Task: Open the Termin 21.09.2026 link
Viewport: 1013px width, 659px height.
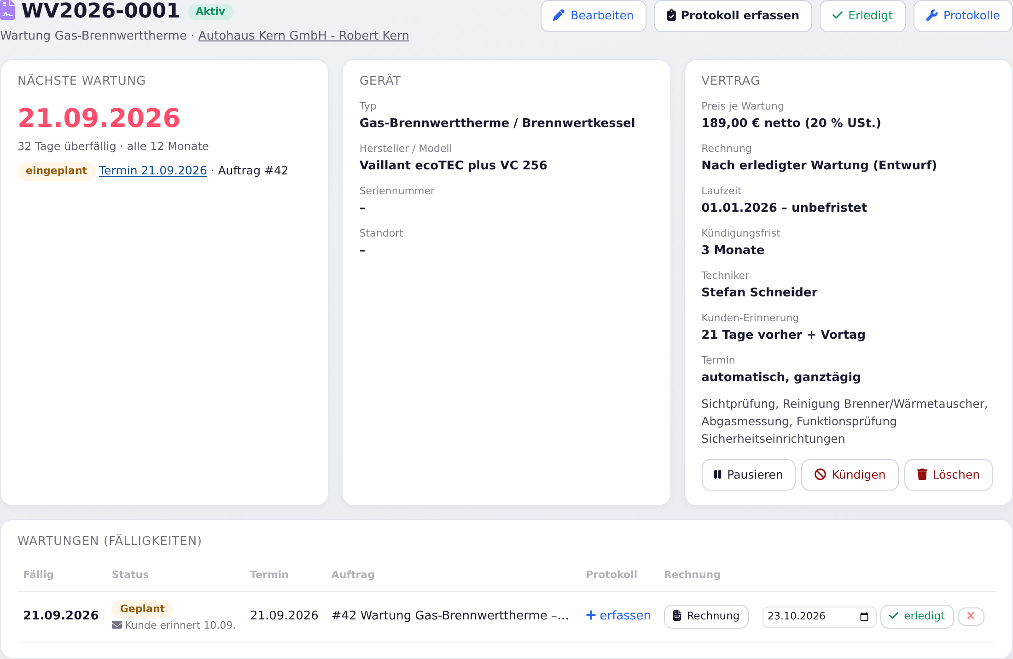Action: tap(153, 170)
